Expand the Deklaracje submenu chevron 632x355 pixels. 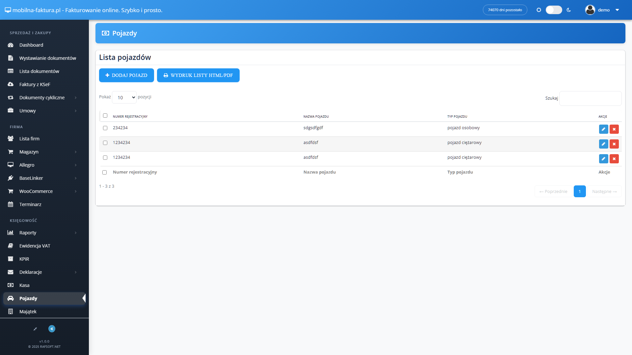[x=76, y=272]
